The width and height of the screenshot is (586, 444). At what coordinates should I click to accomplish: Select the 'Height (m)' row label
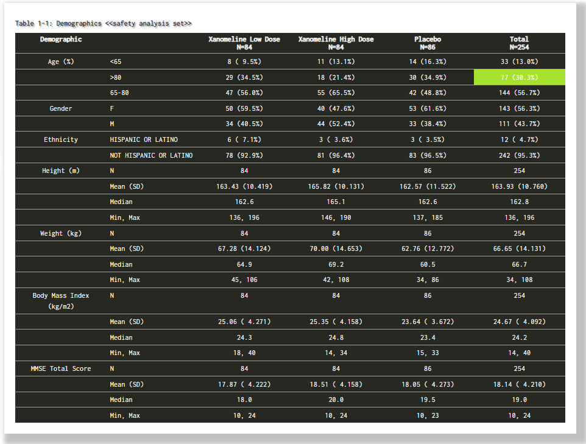click(61, 171)
